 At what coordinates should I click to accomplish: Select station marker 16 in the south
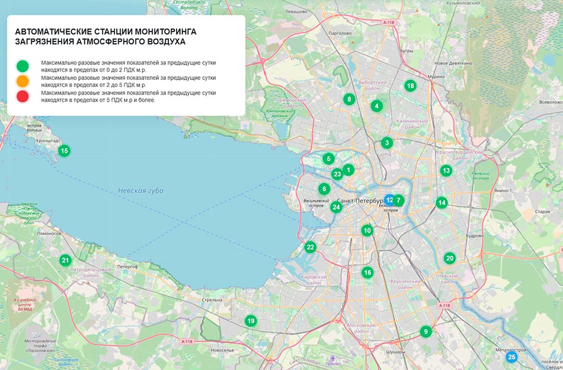point(367,273)
